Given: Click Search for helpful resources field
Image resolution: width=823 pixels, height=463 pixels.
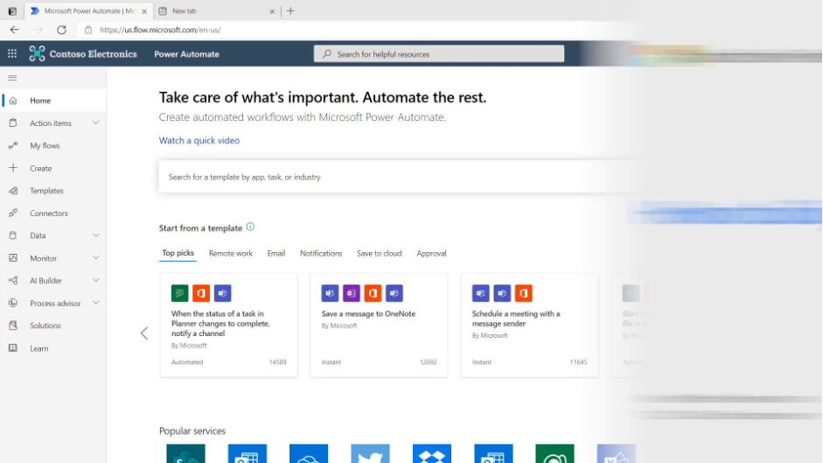Looking at the screenshot, I should tap(439, 53).
